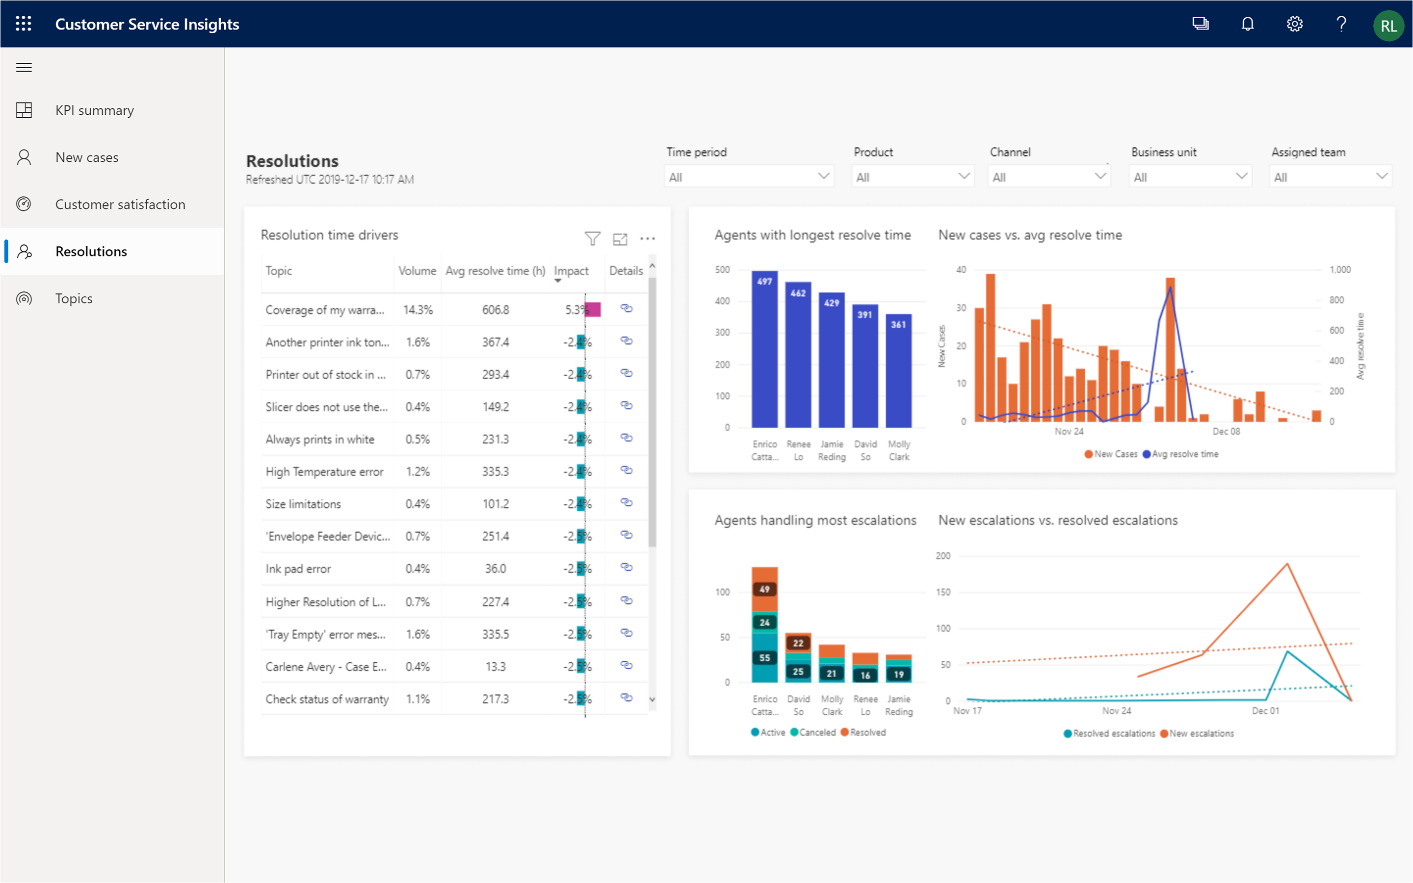The image size is (1413, 883).
Task: Collapse the navigation hamburger menu
Action: [24, 68]
